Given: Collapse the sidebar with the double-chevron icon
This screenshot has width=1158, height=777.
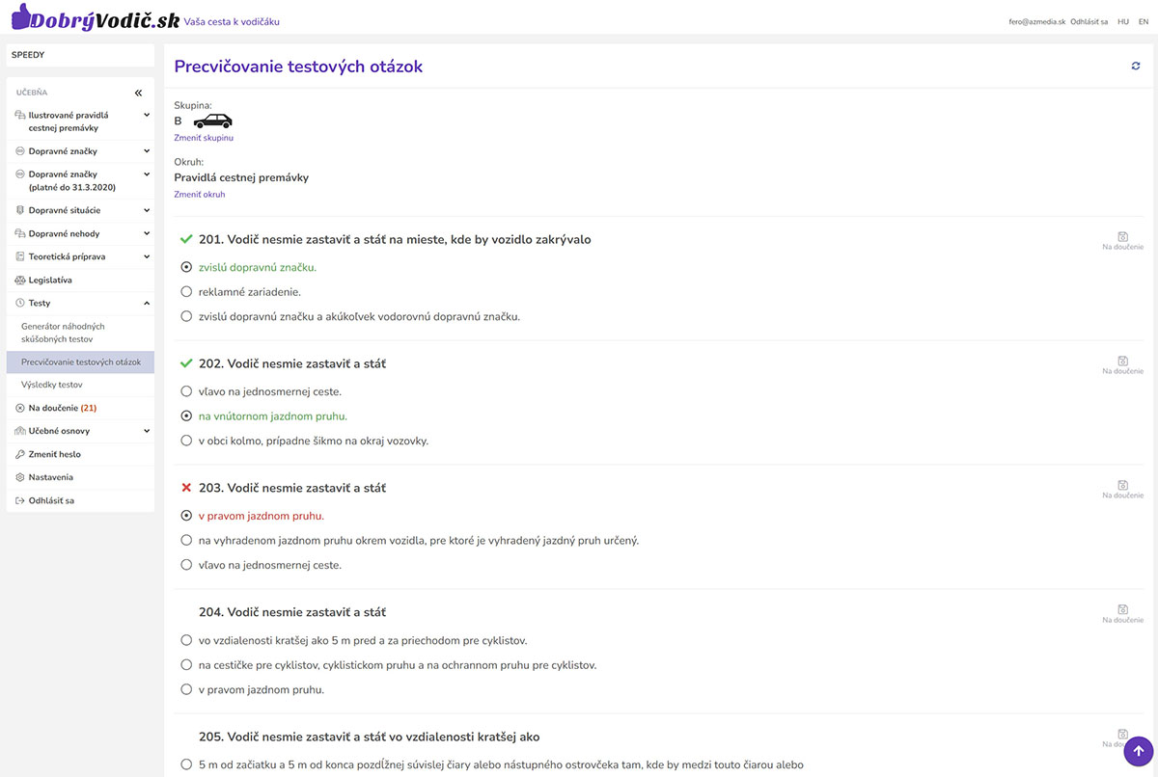Looking at the screenshot, I should pos(138,93).
